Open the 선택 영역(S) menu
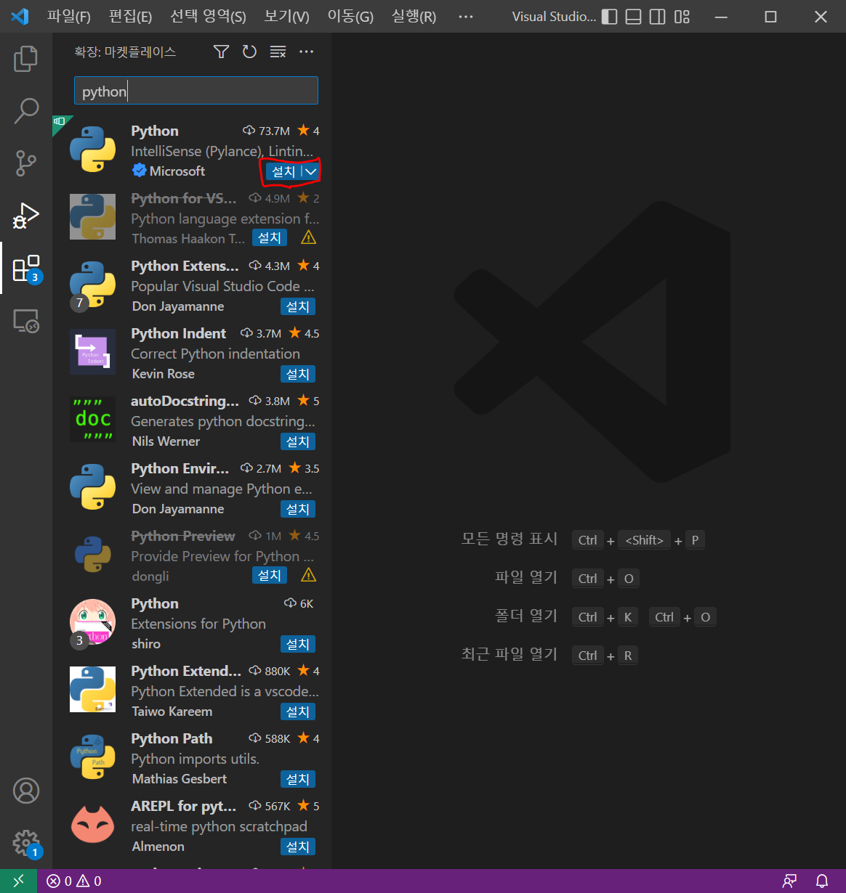Viewport: 846px width, 893px height. [x=208, y=16]
